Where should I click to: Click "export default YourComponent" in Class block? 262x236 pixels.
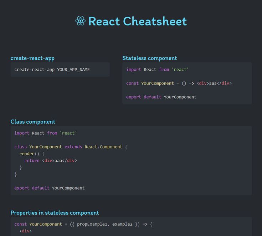tap(50, 188)
